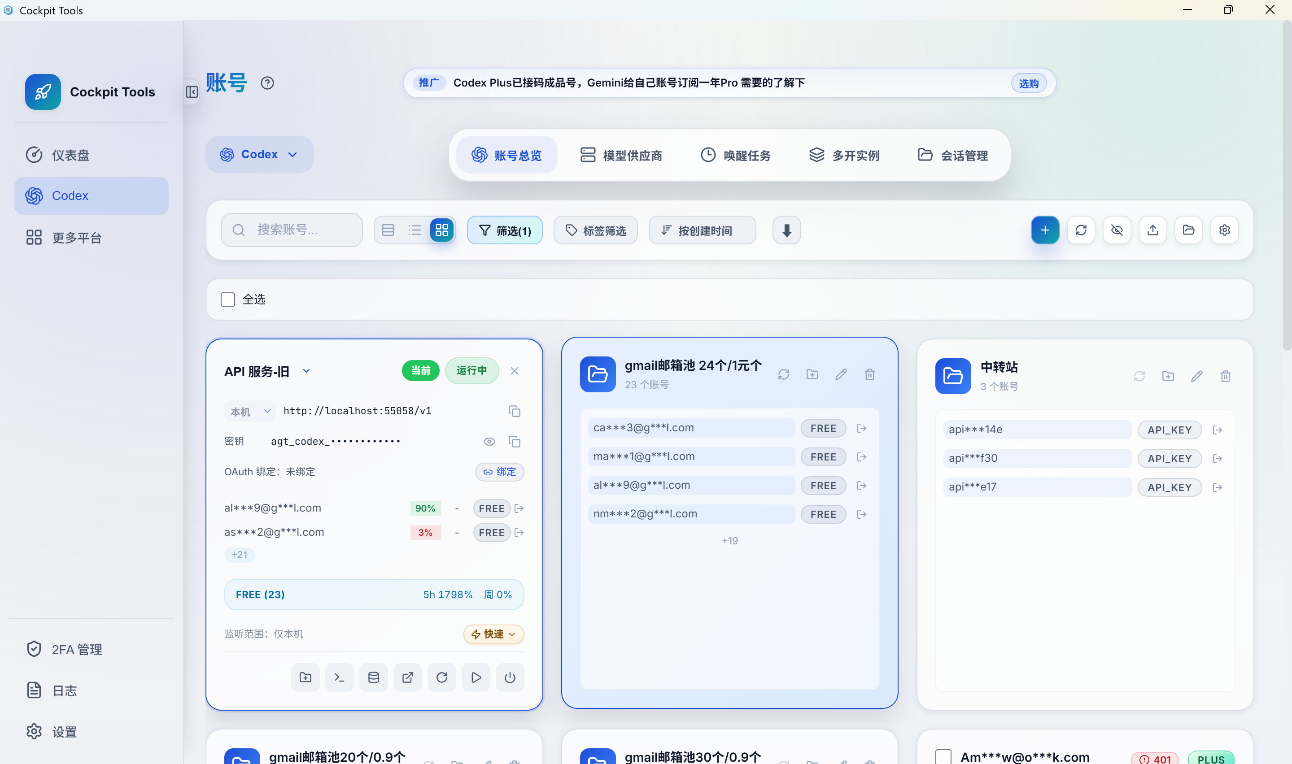
Task: Add accounts to 中转站 folder
Action: [1168, 376]
